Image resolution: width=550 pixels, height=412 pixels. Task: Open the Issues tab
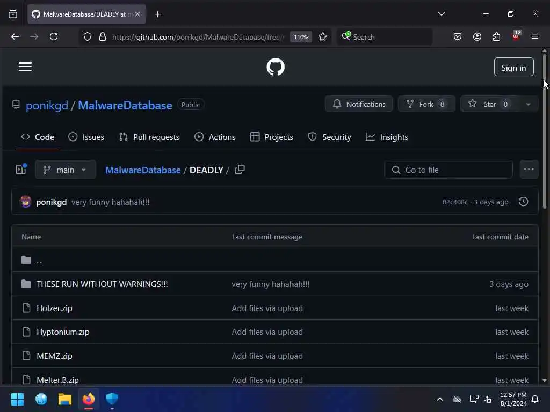point(86,137)
